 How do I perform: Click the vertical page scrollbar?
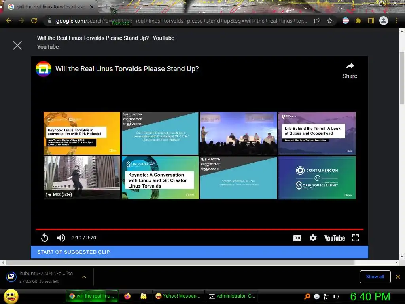coord(402,78)
